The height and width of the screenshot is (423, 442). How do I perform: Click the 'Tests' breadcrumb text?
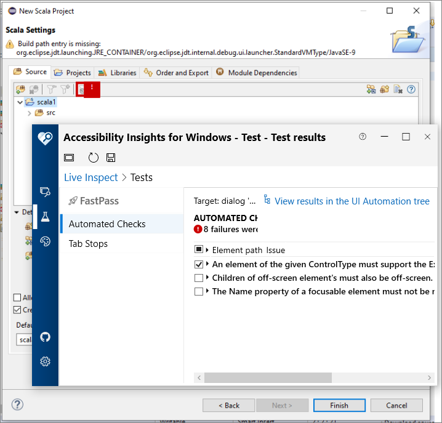pos(141,178)
